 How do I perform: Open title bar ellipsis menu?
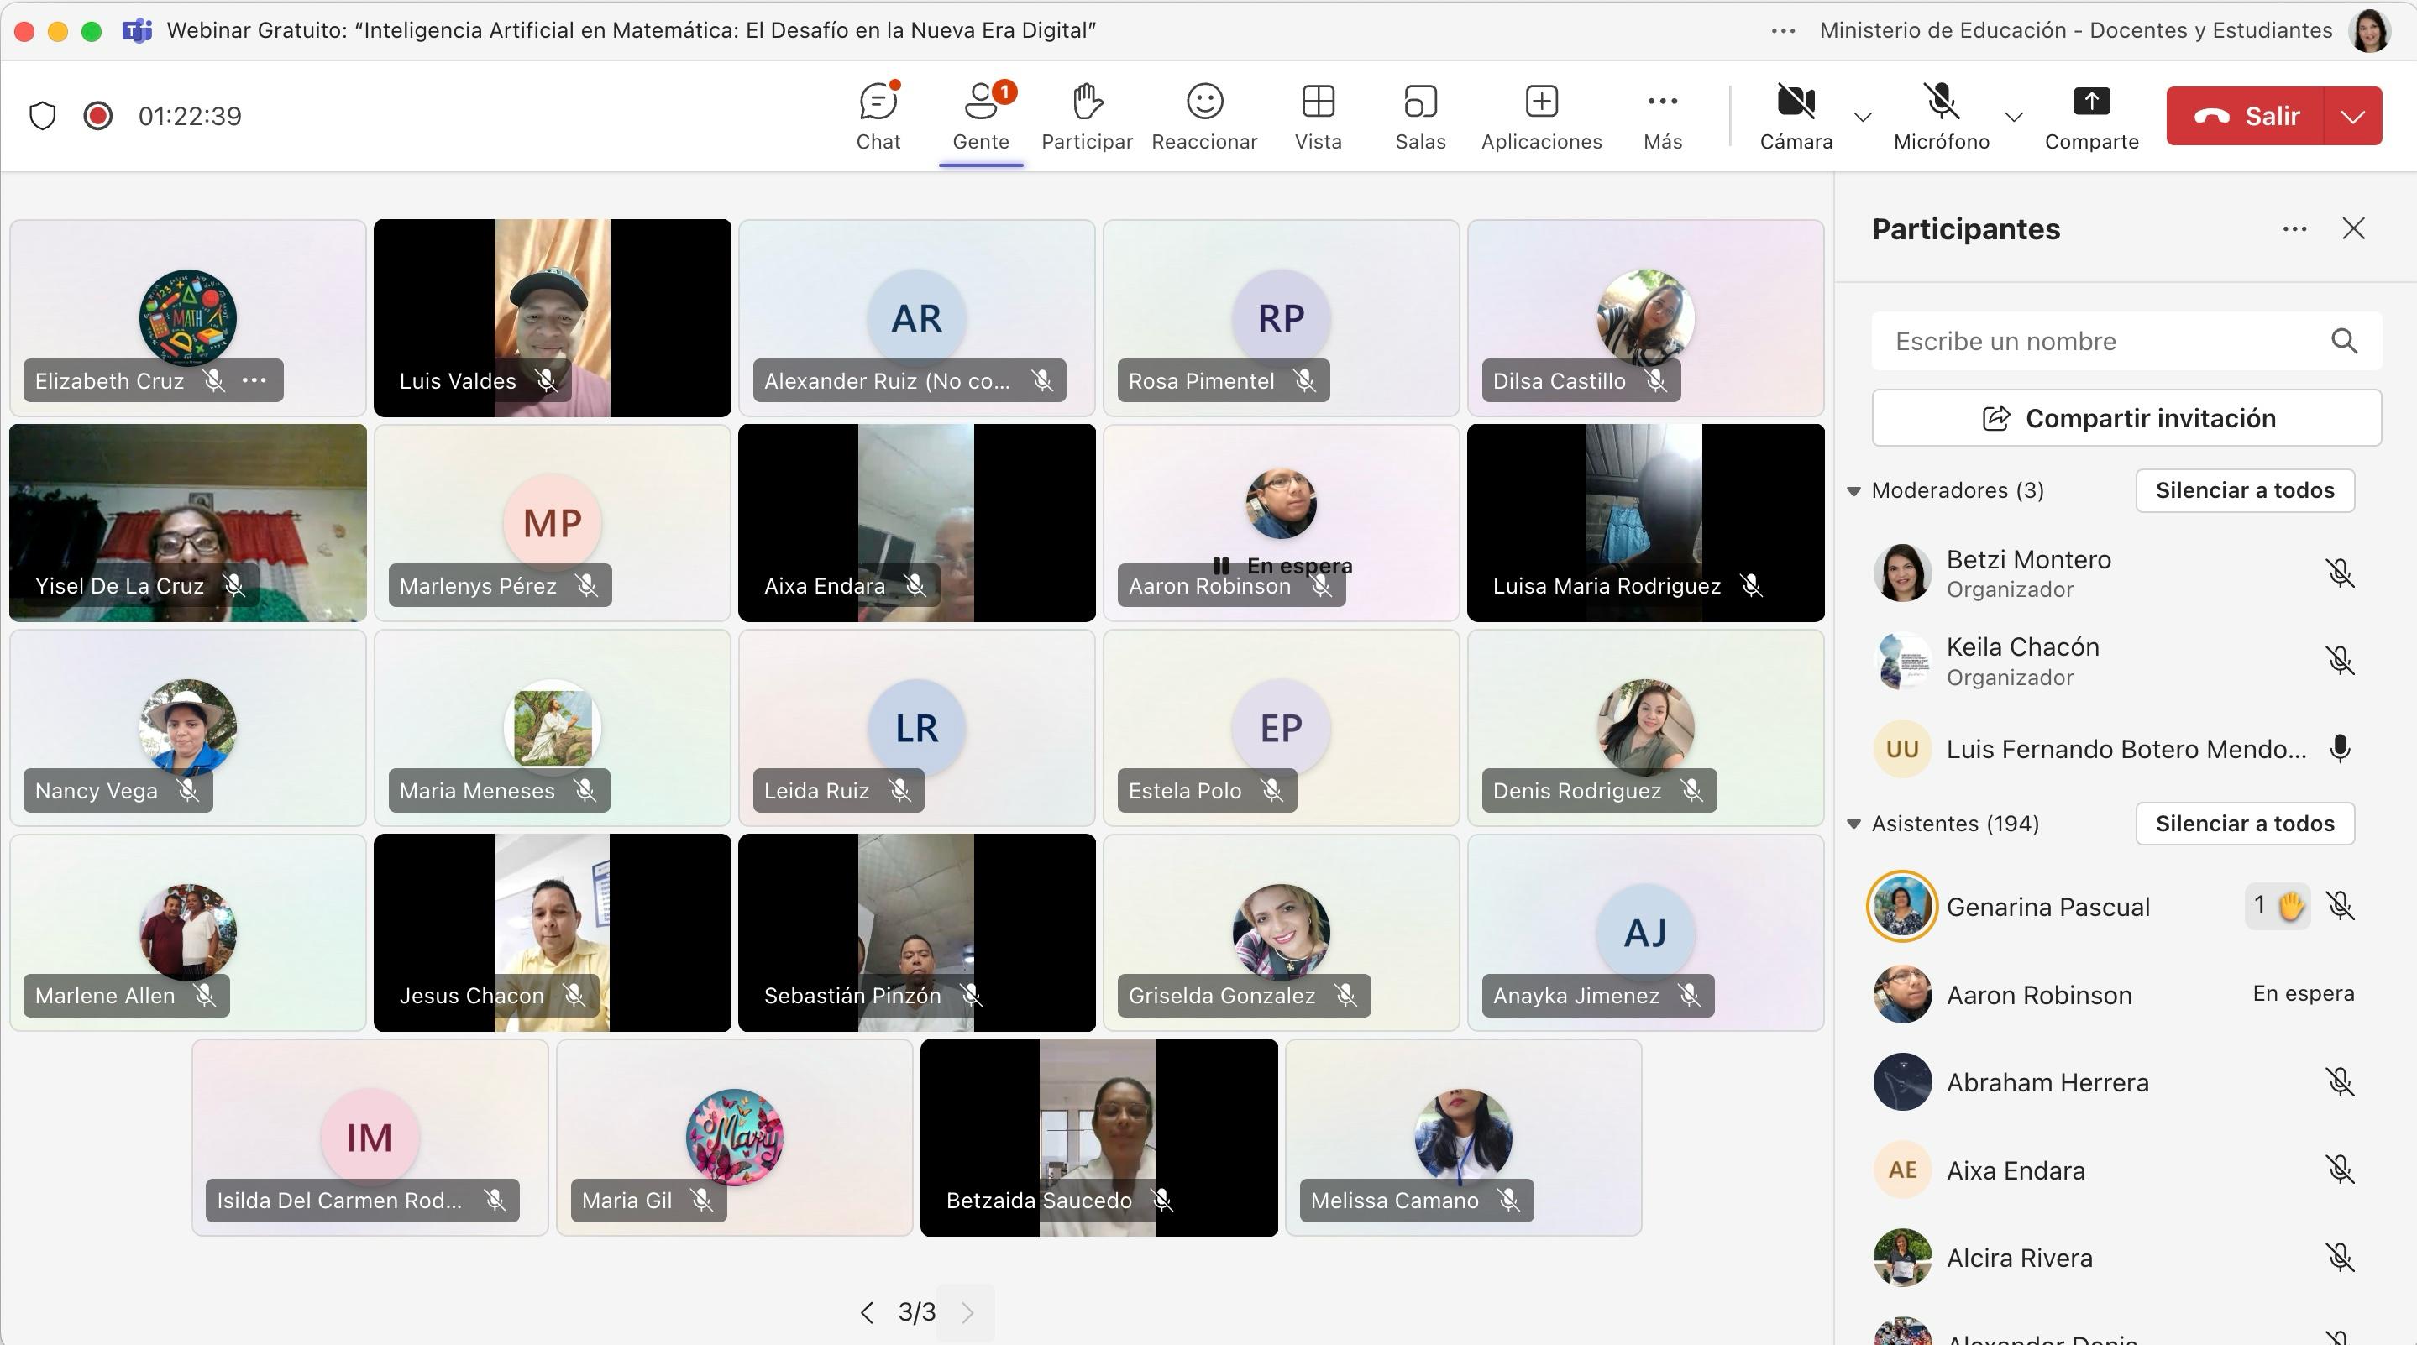[x=1783, y=31]
